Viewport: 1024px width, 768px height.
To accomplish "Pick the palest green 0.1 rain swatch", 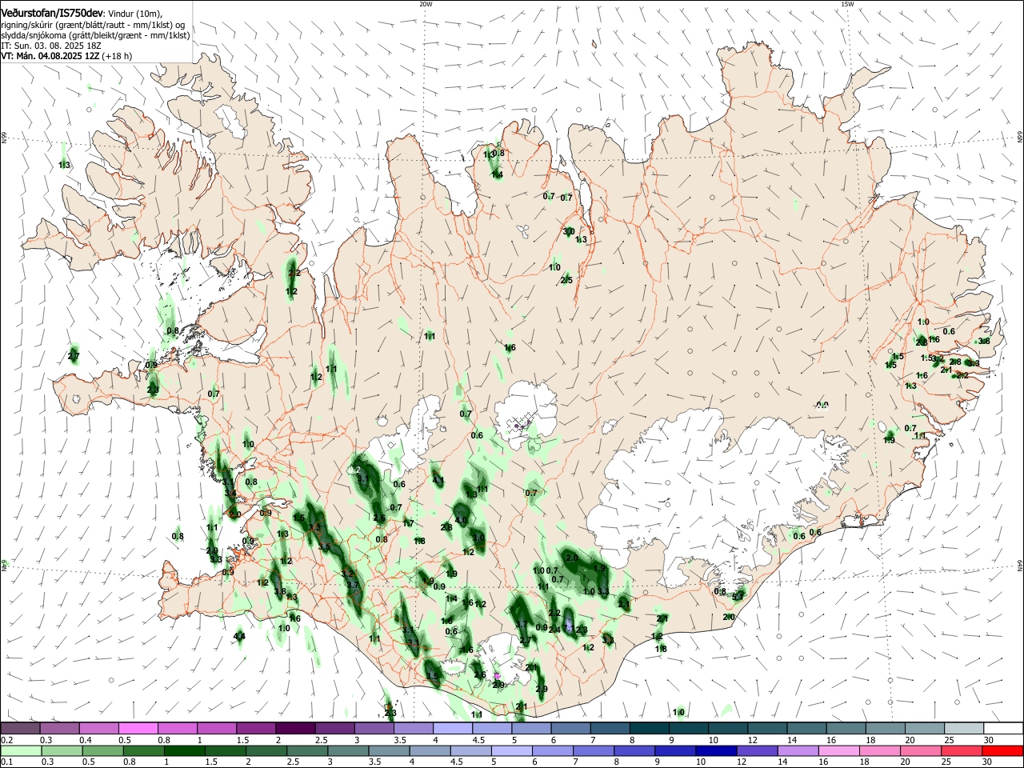I will tap(20, 751).
